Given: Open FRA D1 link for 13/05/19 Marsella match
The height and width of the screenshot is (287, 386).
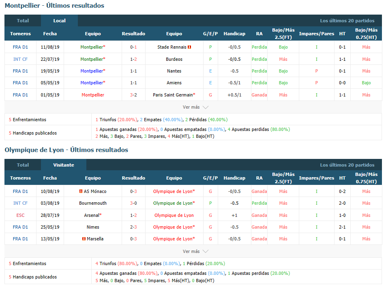Looking at the screenshot, I should (x=20, y=239).
